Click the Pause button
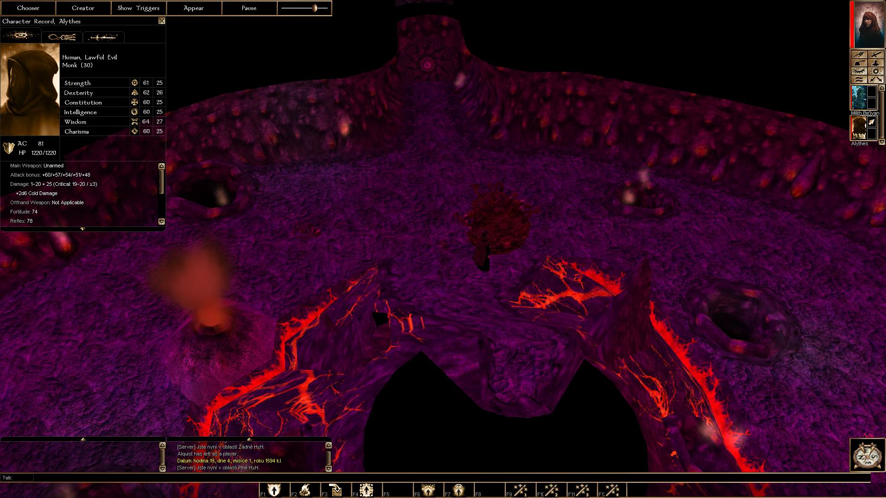This screenshot has height=498, width=886. (x=249, y=8)
